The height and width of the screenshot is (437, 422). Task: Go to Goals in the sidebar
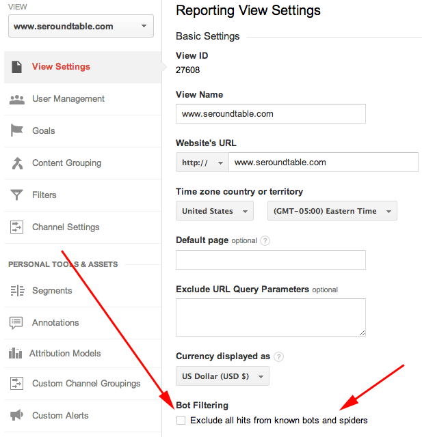point(83,131)
